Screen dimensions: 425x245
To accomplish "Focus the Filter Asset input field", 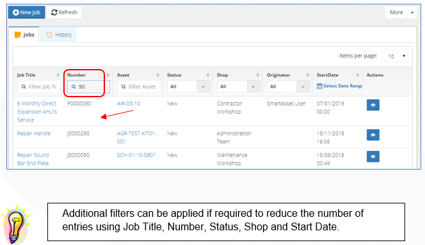I will coord(138,87).
